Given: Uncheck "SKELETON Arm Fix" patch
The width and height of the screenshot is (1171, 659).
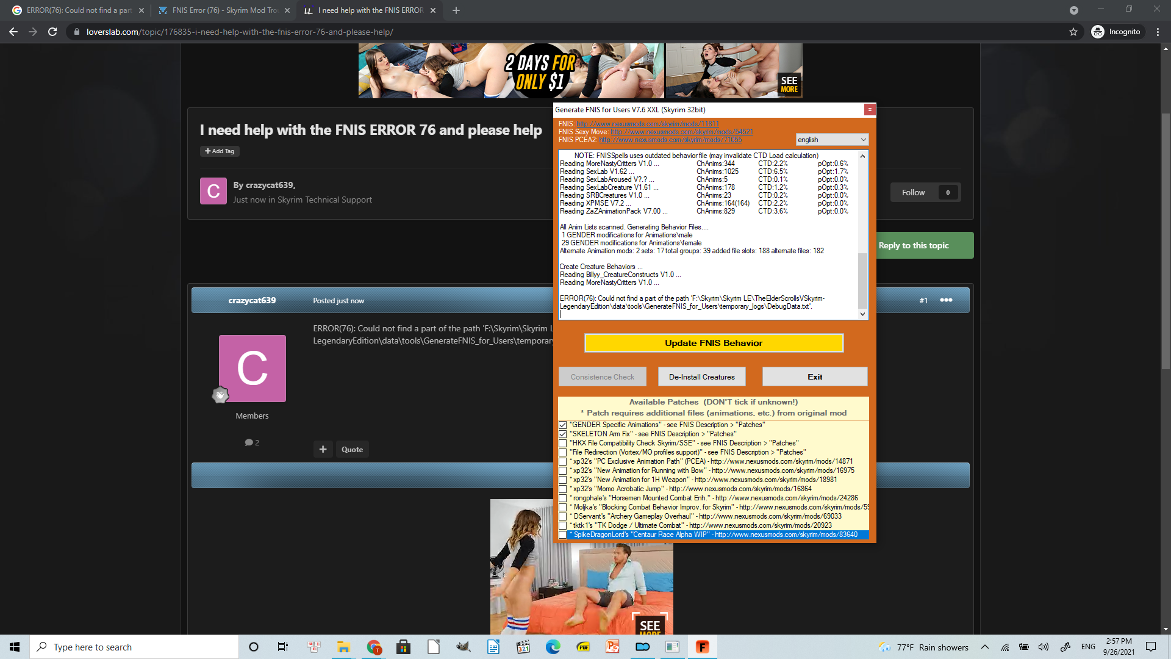Looking at the screenshot, I should [563, 434].
